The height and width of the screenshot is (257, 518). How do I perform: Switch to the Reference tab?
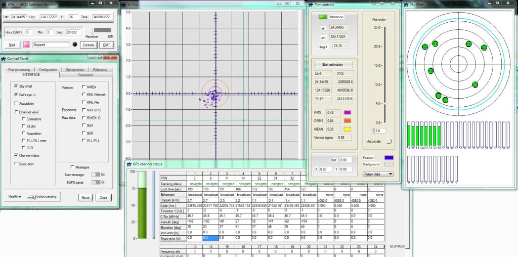point(100,70)
